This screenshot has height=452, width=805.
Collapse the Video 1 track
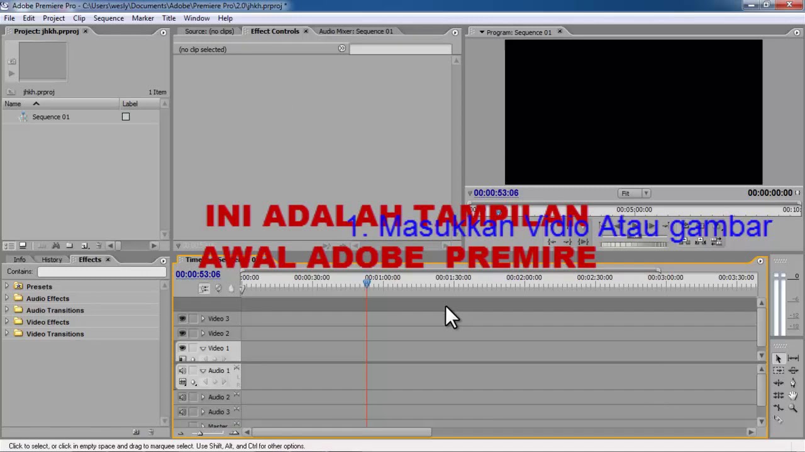203,348
